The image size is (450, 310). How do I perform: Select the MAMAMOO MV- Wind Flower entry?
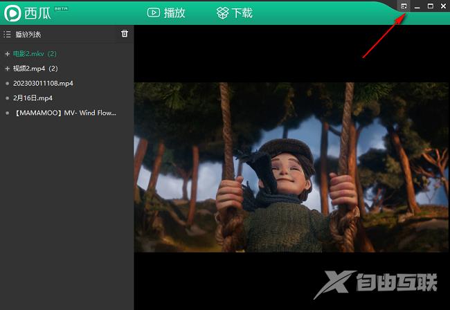64,112
